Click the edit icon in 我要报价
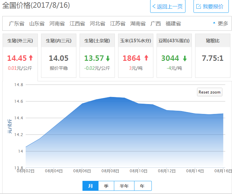The height and width of the screenshot is (194, 232). [x=198, y=7]
